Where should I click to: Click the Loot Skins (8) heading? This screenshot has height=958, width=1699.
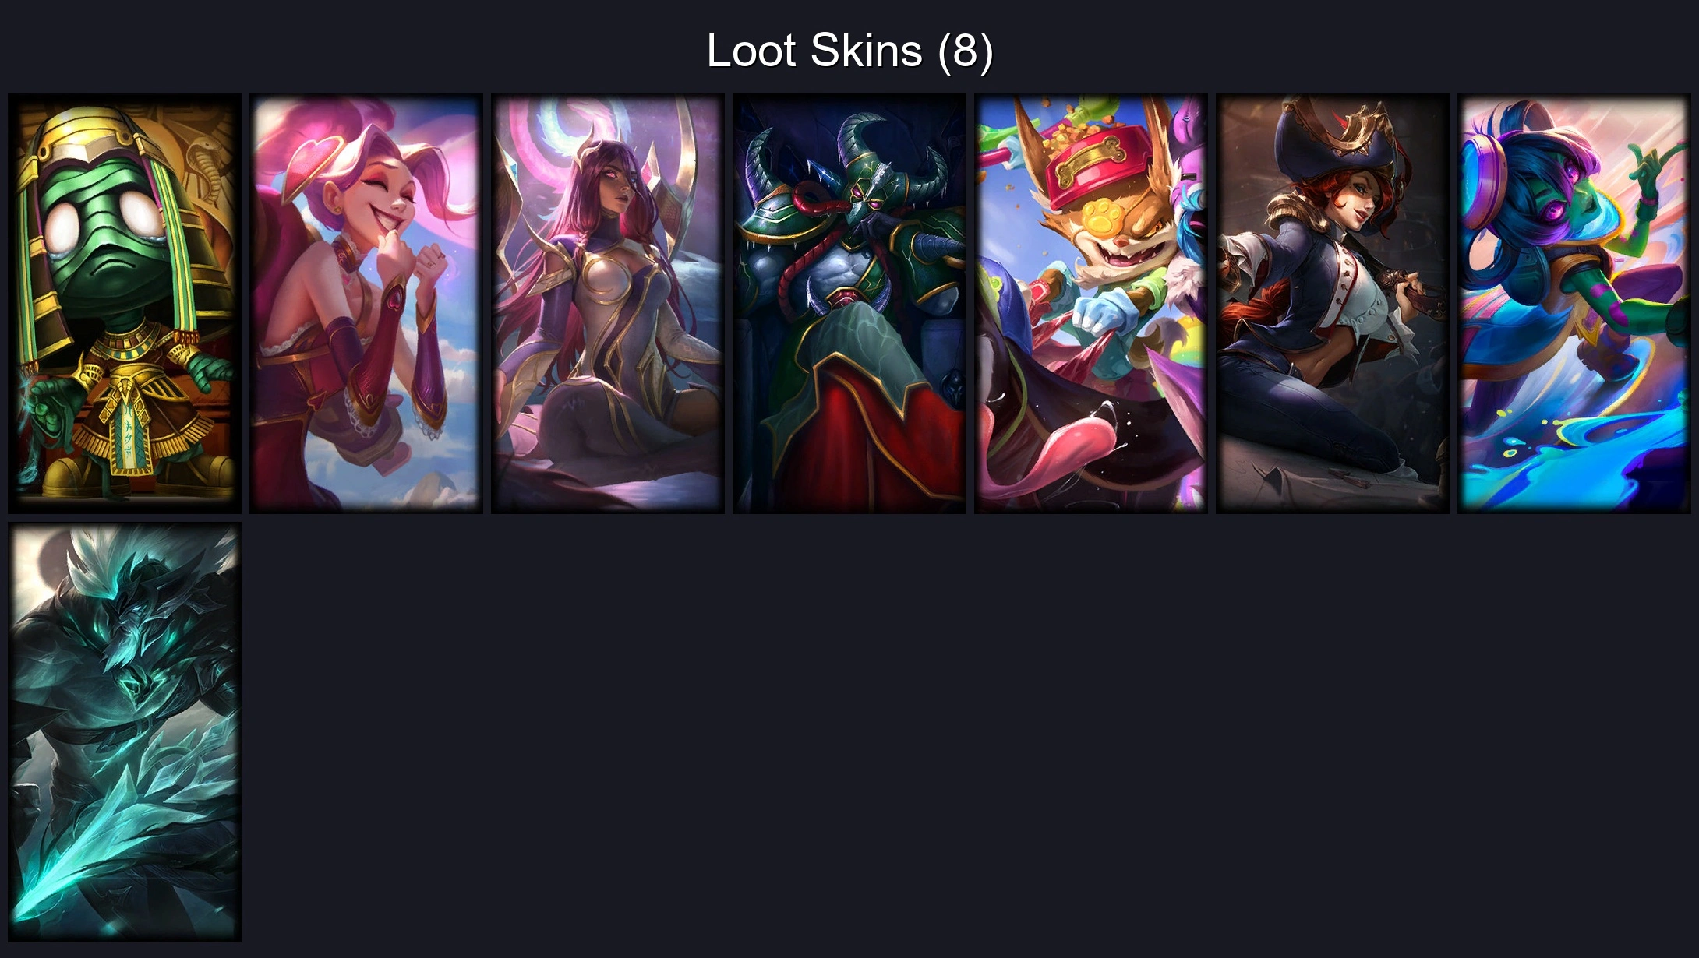[x=849, y=51]
